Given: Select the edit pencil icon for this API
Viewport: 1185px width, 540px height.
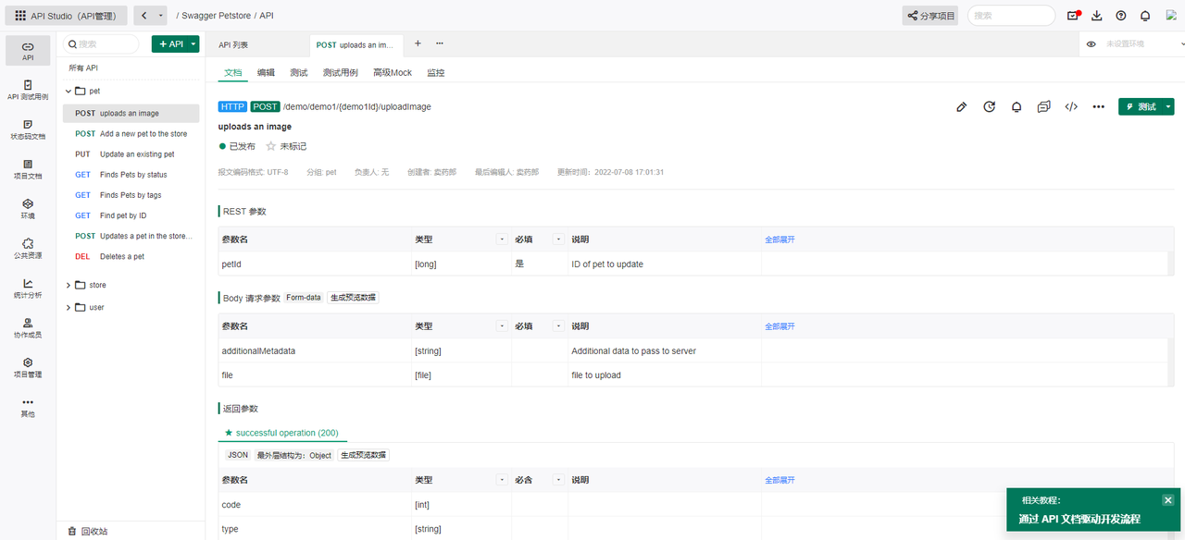Looking at the screenshot, I should click(961, 106).
